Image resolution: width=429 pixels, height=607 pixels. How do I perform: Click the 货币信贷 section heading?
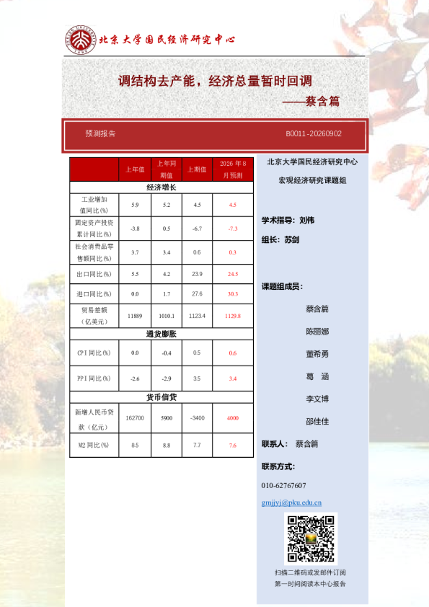[x=162, y=397]
